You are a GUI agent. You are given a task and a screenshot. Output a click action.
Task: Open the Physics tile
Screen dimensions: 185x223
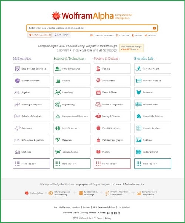[72, 81]
